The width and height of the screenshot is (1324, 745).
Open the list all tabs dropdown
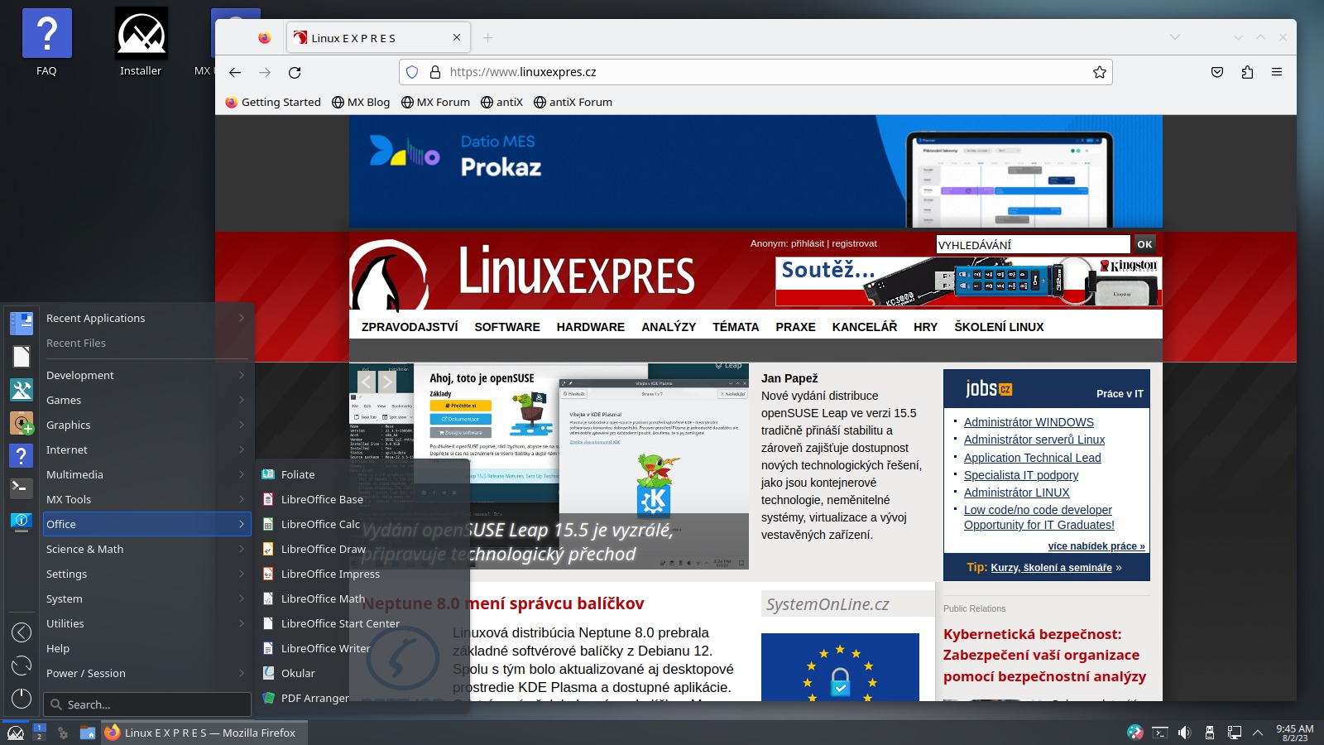(1174, 37)
